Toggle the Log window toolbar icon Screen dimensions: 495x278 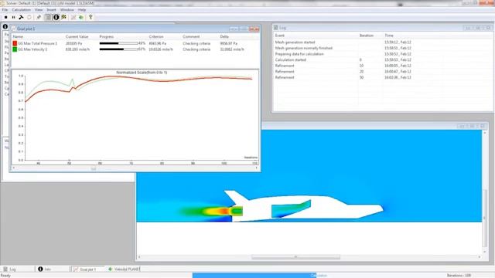48,17
